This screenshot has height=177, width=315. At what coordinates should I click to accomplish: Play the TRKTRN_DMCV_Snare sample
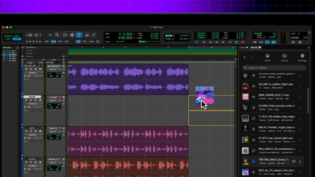point(254,161)
